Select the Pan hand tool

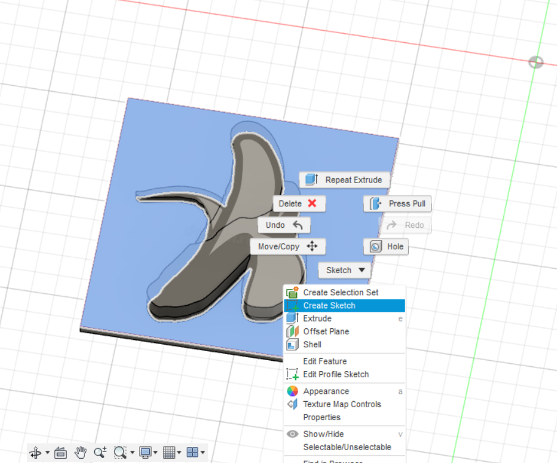click(x=81, y=453)
